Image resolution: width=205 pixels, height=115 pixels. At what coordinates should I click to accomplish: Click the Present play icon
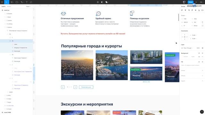pyautogui.click(x=196, y=2)
